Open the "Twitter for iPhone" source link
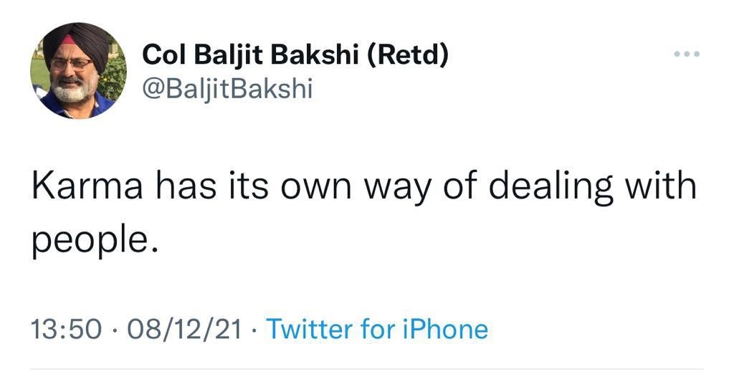The width and height of the screenshot is (734, 387). pos(377,329)
